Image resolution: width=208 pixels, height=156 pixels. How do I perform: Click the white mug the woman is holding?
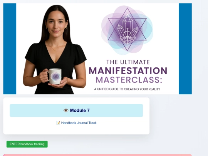(55, 76)
